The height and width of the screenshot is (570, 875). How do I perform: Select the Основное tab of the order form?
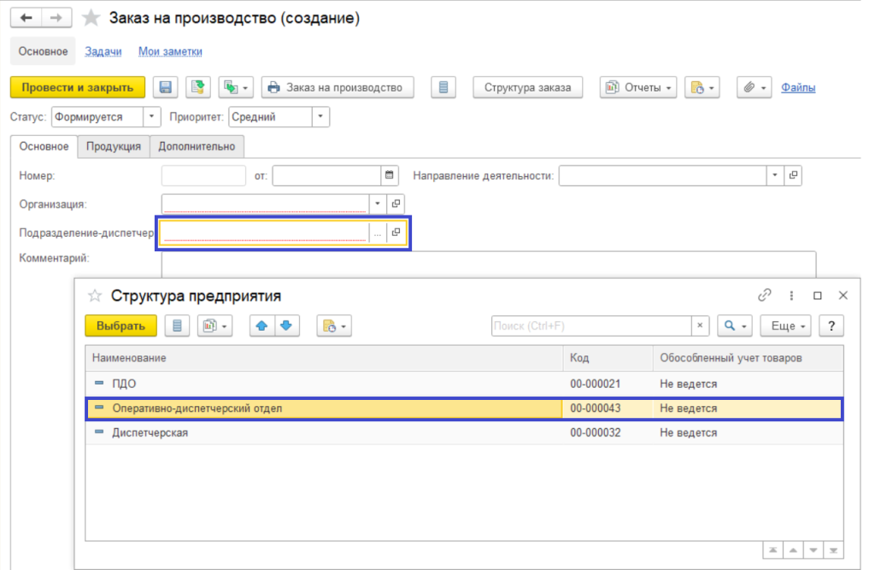click(44, 146)
